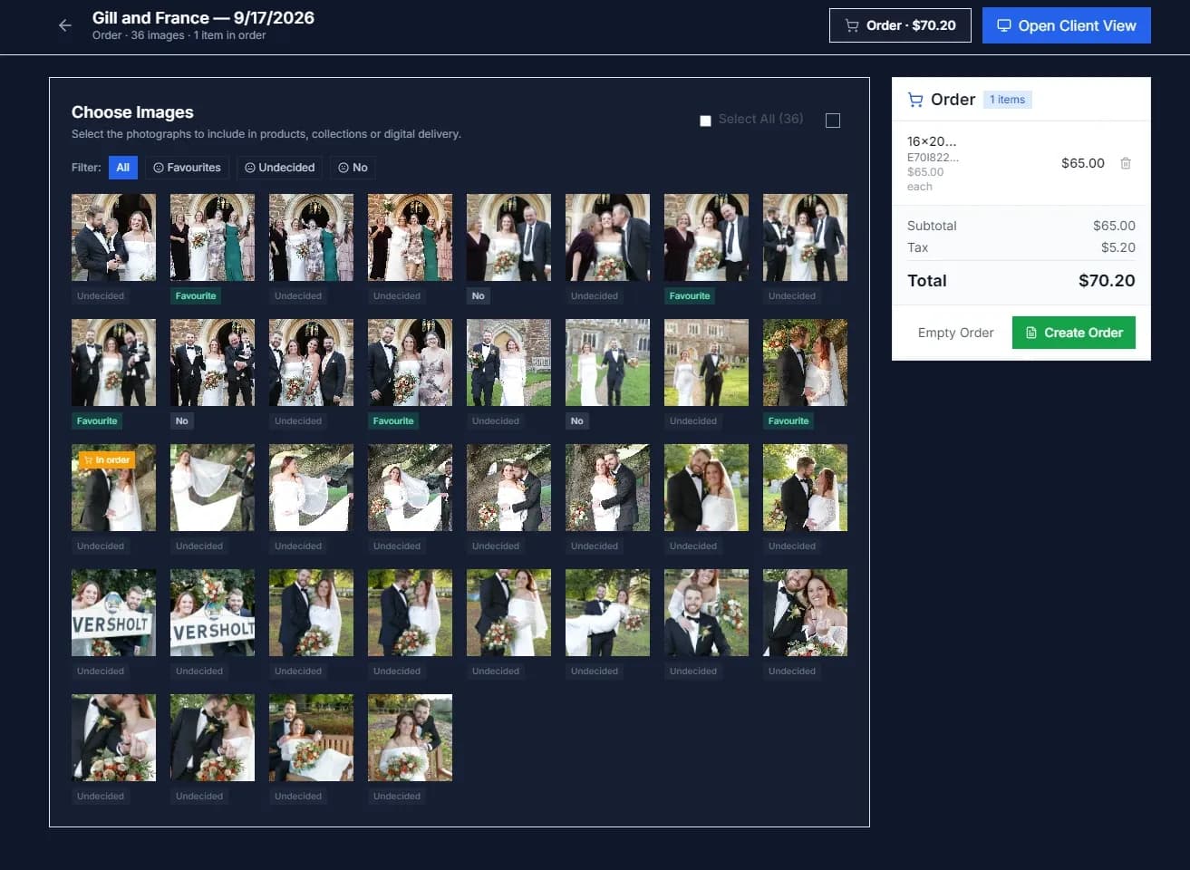Screen dimensions: 1190x870
Task: Click the Tax $5.20 value
Action: pos(1118,247)
